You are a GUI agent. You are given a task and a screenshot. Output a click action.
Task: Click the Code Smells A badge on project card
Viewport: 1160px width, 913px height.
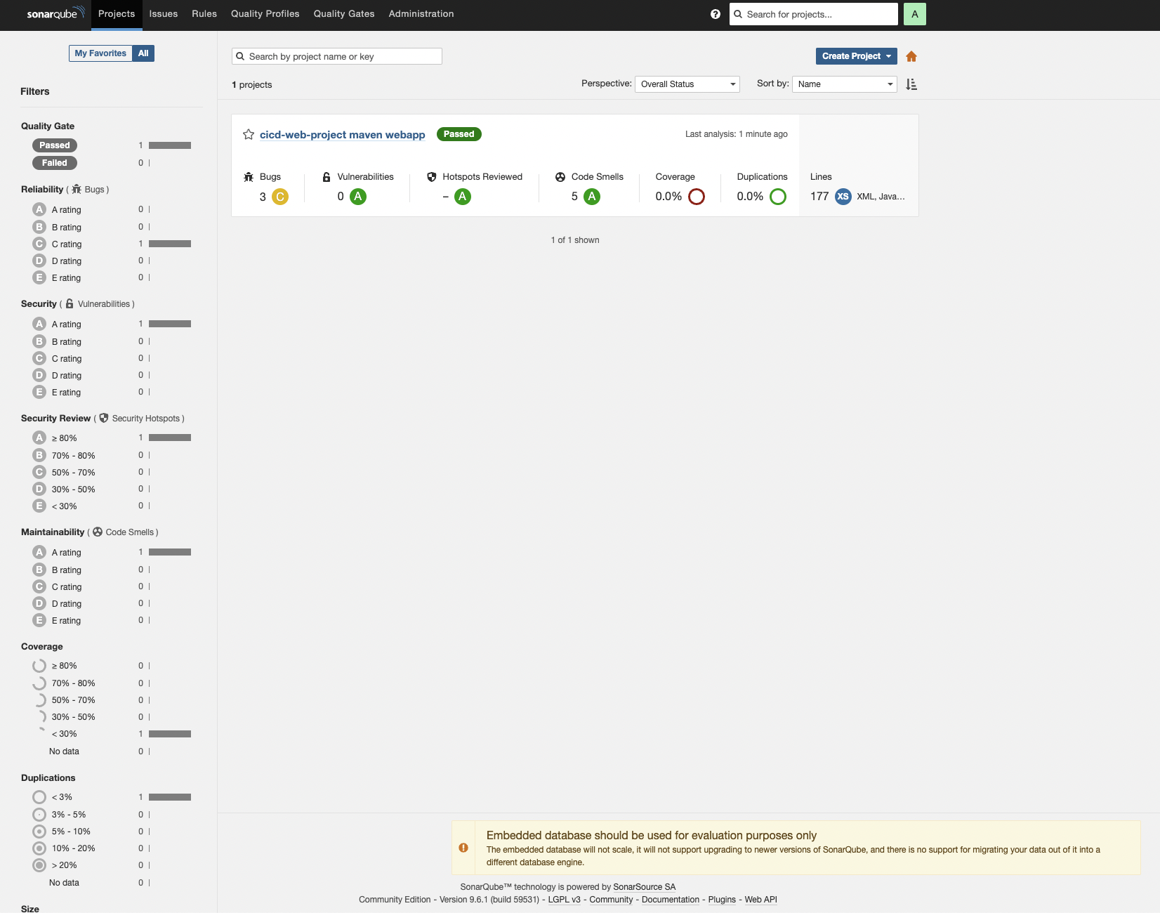[x=592, y=197]
